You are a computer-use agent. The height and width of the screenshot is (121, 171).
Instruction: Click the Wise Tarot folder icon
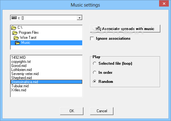[x=16, y=38]
